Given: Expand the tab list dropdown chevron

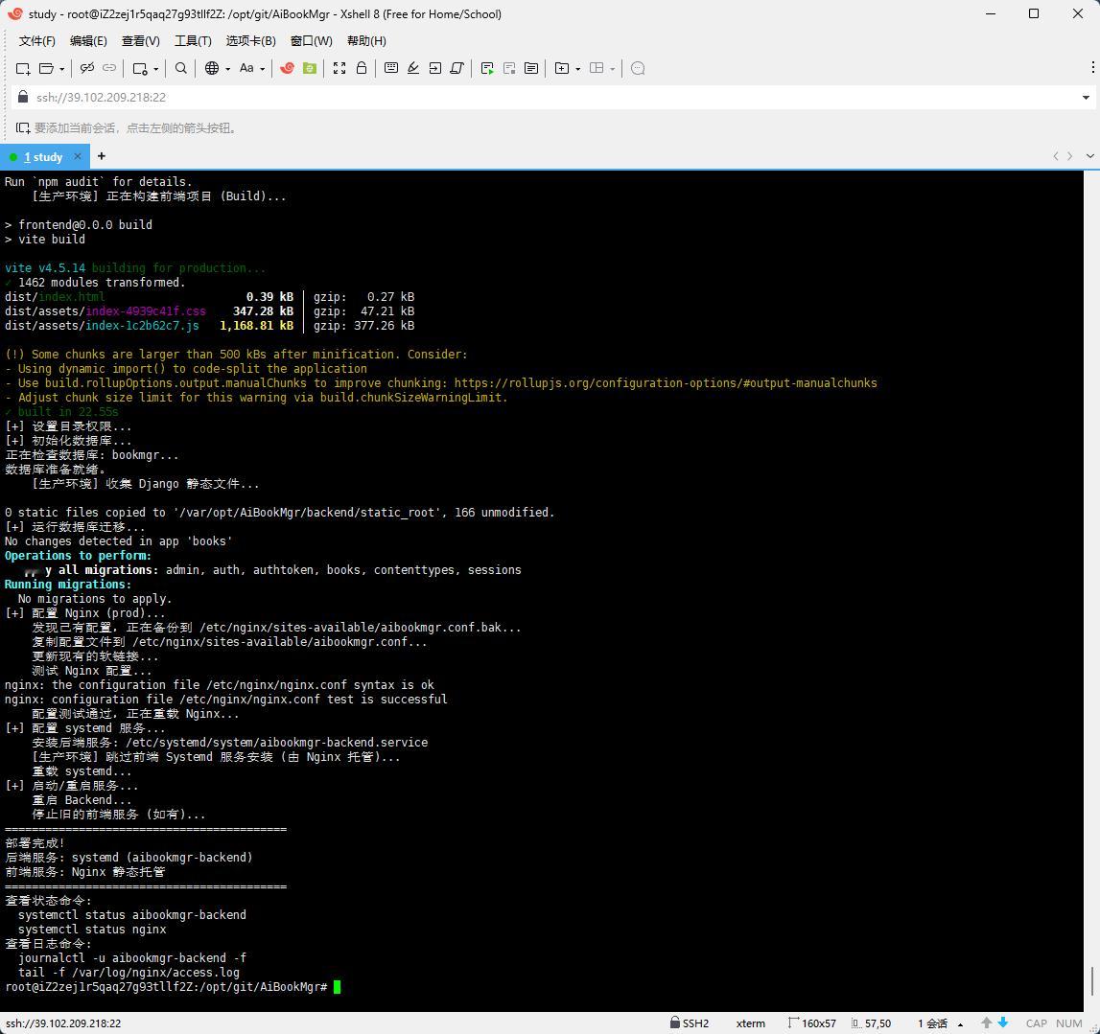Looking at the screenshot, I should [1089, 156].
